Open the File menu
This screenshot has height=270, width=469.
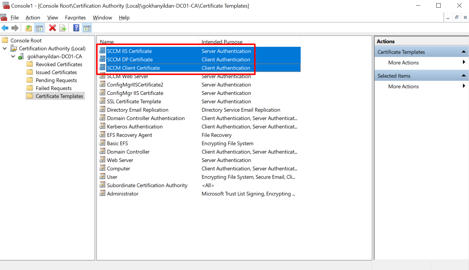[x=15, y=18]
